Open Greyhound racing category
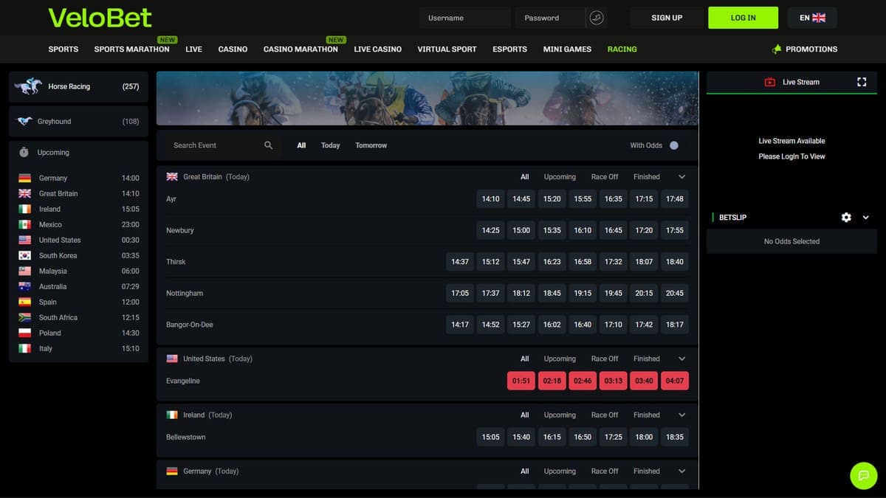886x498 pixels. coord(78,121)
